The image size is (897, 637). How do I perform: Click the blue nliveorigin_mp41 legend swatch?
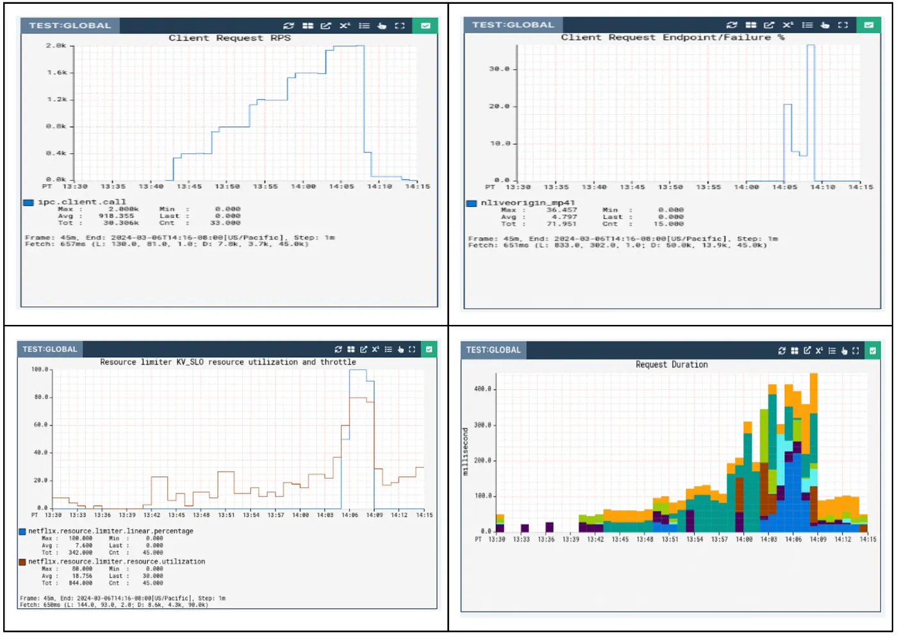pos(472,203)
